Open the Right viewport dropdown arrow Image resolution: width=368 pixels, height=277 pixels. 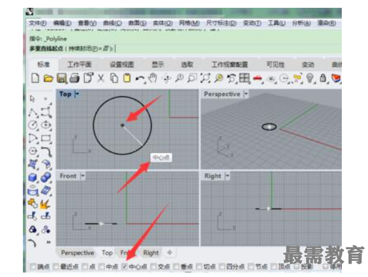tap(227, 176)
